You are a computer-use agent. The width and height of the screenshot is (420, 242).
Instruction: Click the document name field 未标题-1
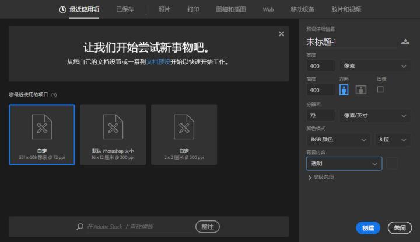point(351,42)
